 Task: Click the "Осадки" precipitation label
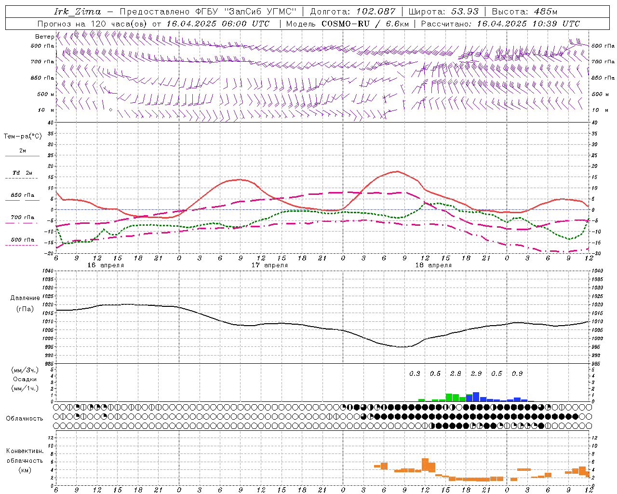coord(25,379)
